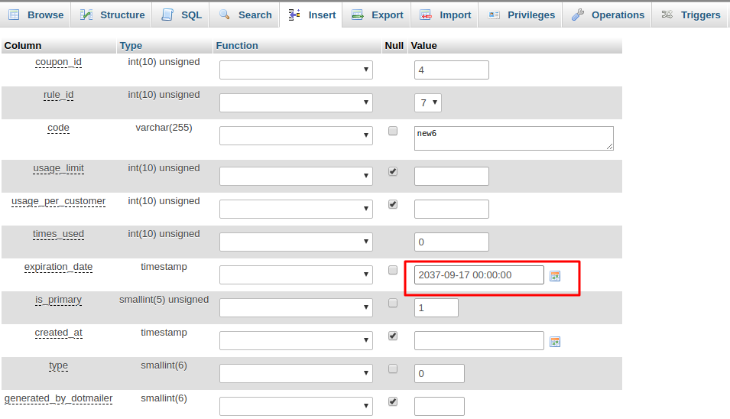This screenshot has width=730, height=419.
Task: Click the type value field
Action: click(439, 373)
